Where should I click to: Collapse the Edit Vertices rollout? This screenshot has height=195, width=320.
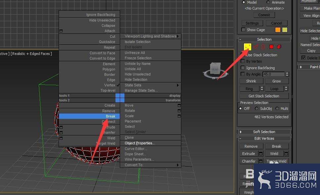click(241, 138)
